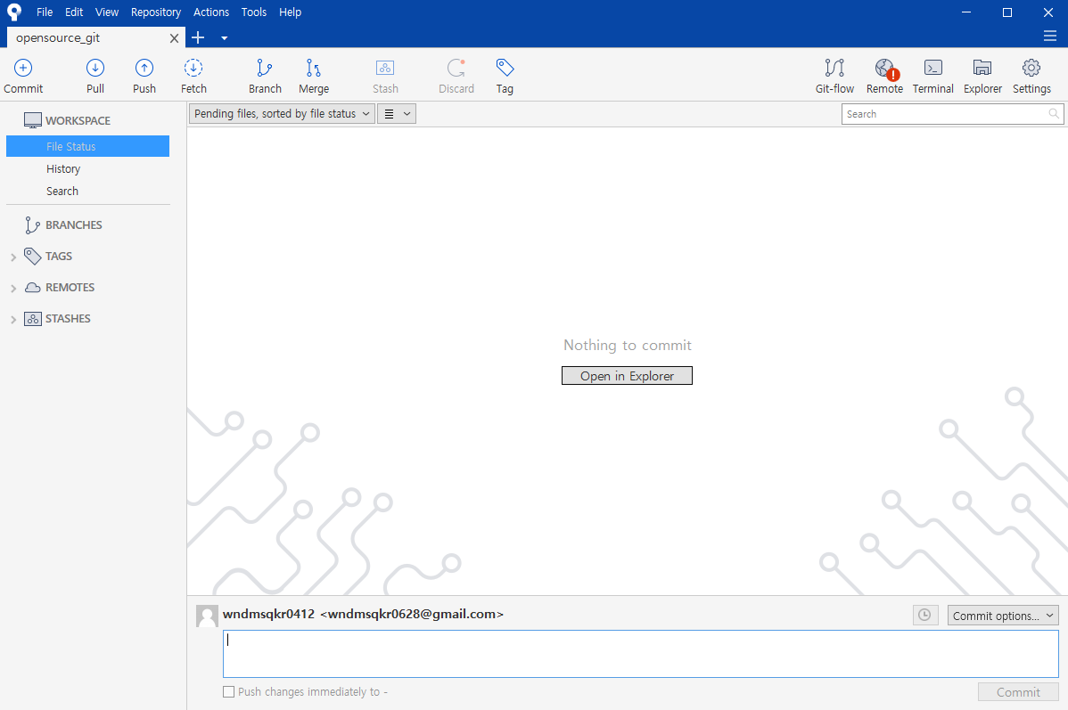Click the BRANCHES section icon
Viewport: 1068px width, 710px height.
click(x=32, y=225)
